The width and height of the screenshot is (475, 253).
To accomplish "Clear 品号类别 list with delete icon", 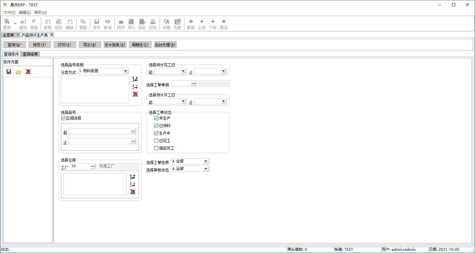I will pyautogui.click(x=135, y=94).
